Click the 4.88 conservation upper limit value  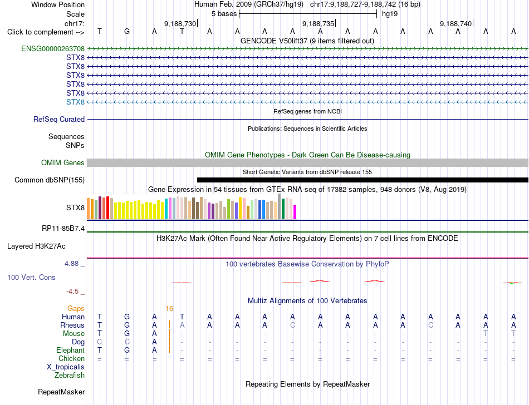(71, 264)
